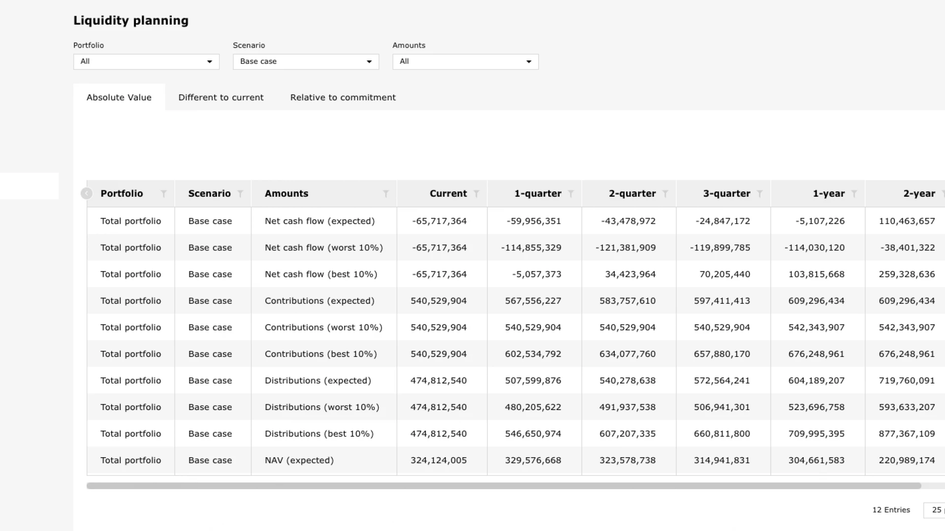Click the filter icon beside 2-quarter header
This screenshot has height=531, width=945.
click(665, 194)
